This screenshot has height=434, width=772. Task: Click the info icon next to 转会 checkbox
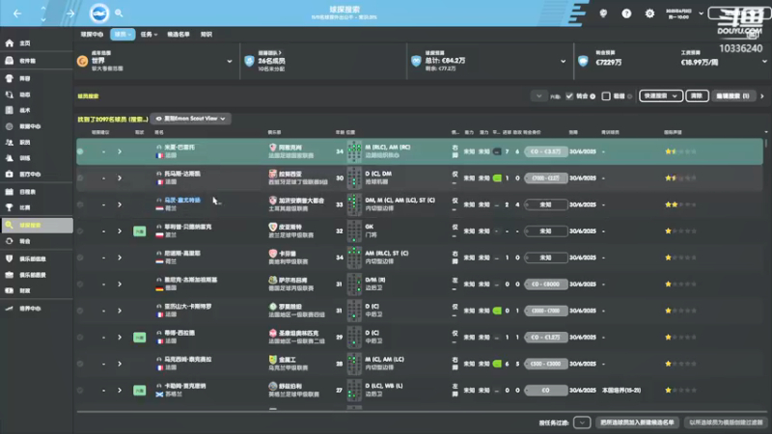(593, 96)
